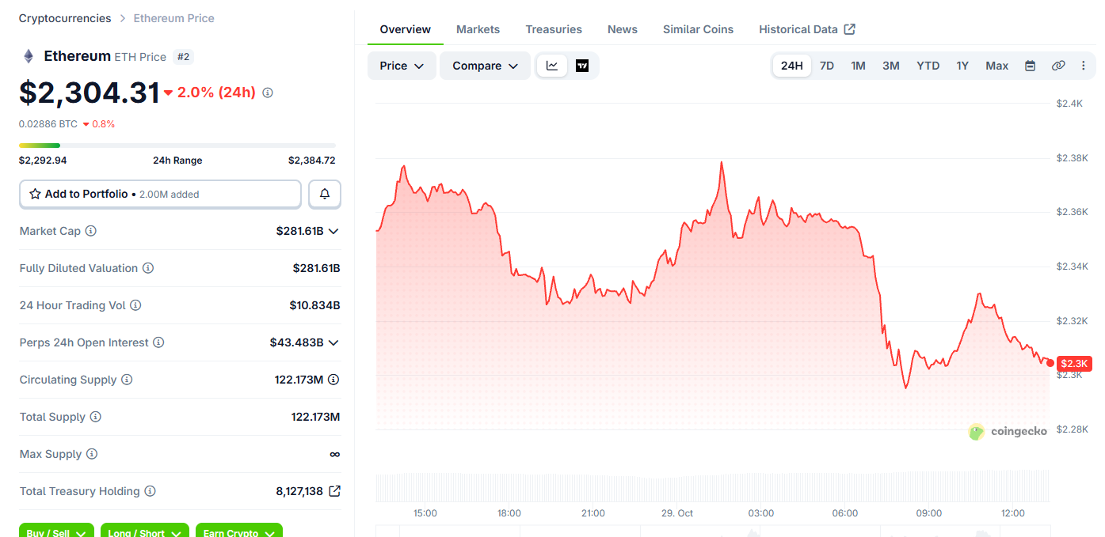The width and height of the screenshot is (1105, 537).
Task: Show Total Treasury Holding info icon
Action: pos(150,491)
